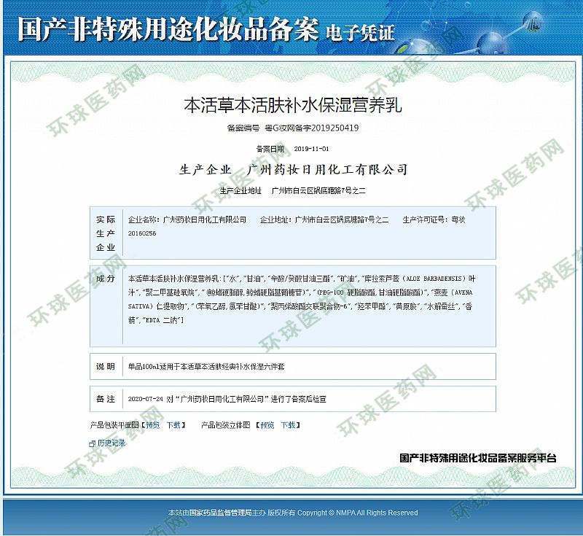The image size is (583, 536).
Task: Preview the 产品包装平面图 flat packaging image
Action: click(152, 424)
